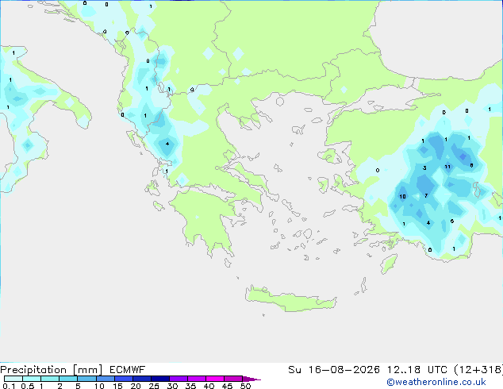Click the '7' precipitation value on map
Screen dimensions: 503x389
(426, 195)
